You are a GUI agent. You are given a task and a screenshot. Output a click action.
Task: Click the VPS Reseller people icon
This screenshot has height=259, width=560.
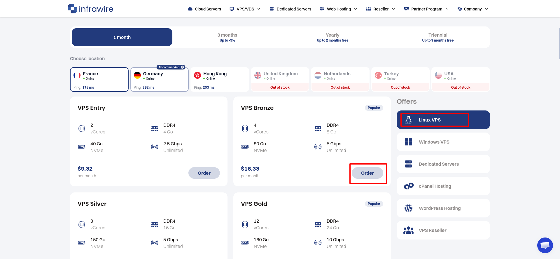pos(408,230)
